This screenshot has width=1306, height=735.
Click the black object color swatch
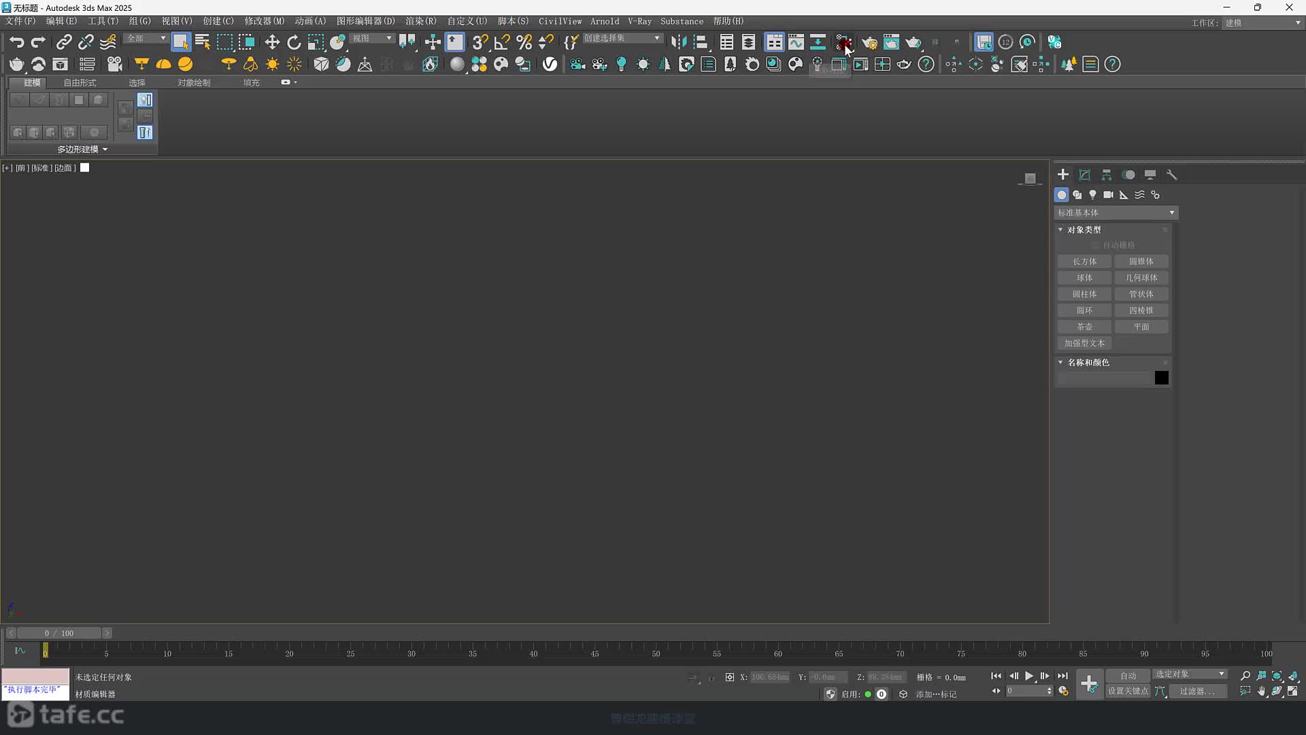[1161, 378]
